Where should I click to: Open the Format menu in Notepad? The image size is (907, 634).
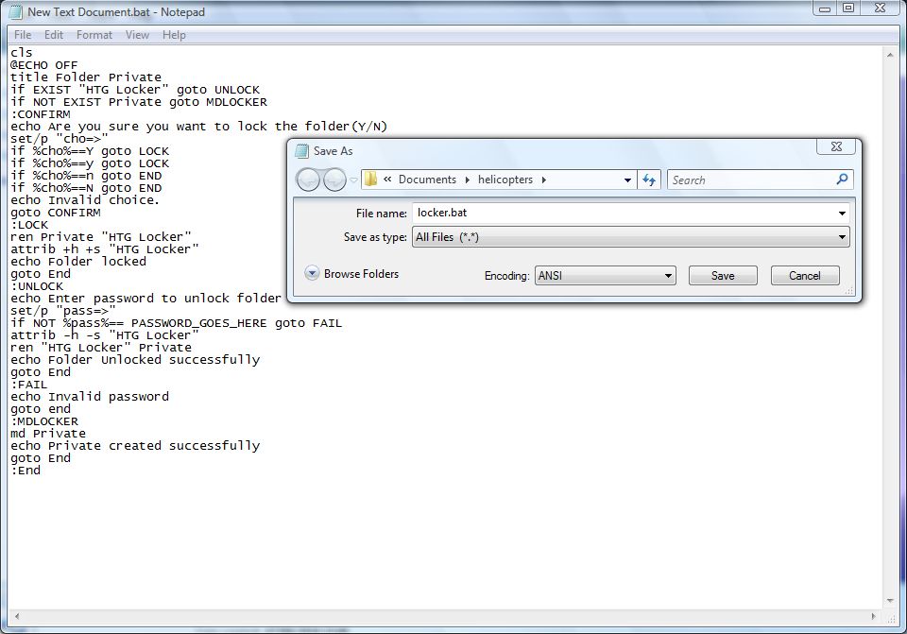click(x=94, y=35)
